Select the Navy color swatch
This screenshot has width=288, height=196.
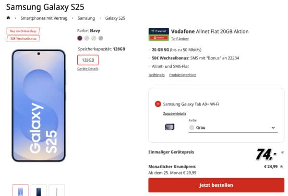click(80, 38)
